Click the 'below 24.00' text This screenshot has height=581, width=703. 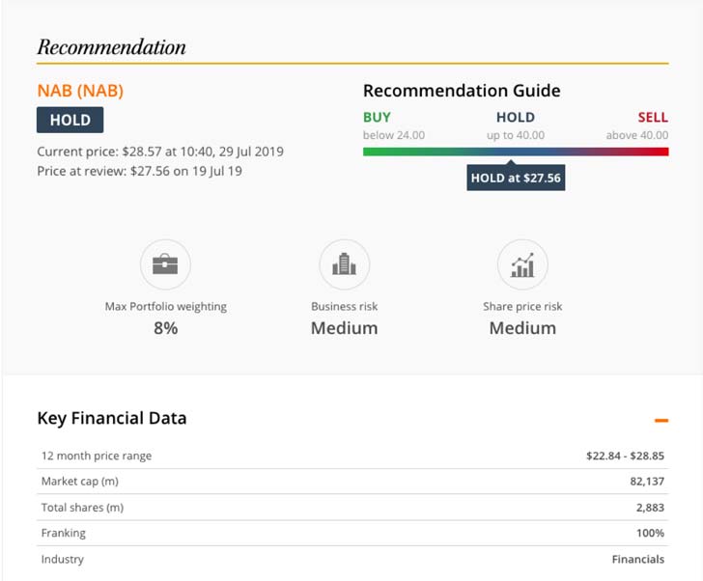coord(394,135)
